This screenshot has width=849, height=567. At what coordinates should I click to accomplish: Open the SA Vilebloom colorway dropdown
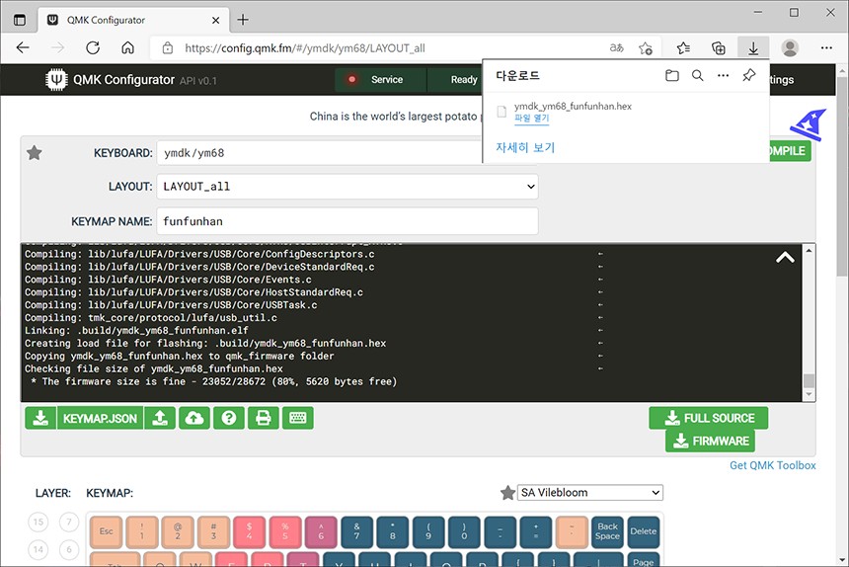pos(590,493)
